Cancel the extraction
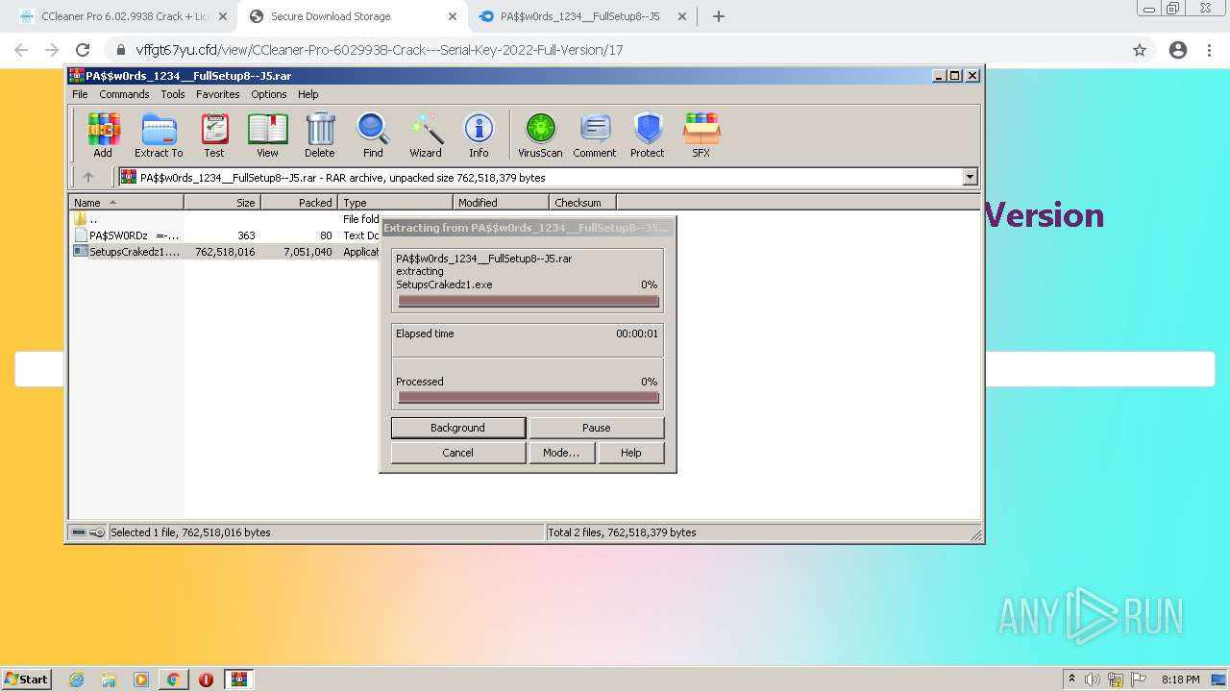 click(x=457, y=453)
